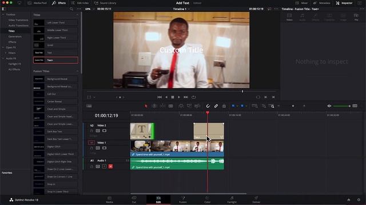
Task: Adjust the timeline zoom slider handle
Action: (293, 106)
